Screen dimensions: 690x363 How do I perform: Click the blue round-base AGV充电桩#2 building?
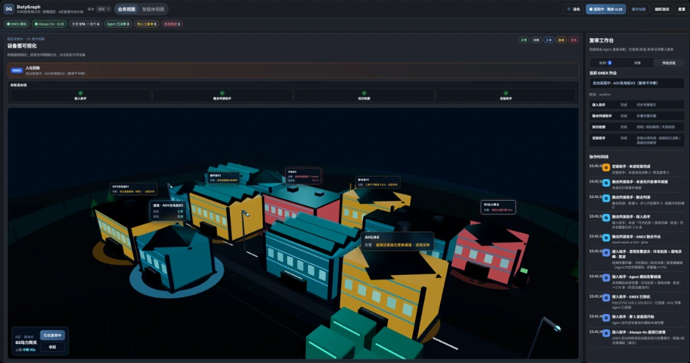176,259
